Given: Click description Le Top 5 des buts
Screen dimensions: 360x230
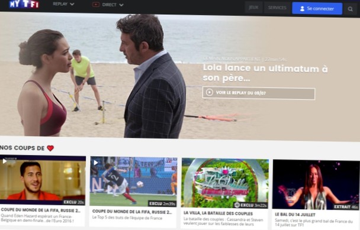Looking at the screenshot, I should tap(127, 218).
